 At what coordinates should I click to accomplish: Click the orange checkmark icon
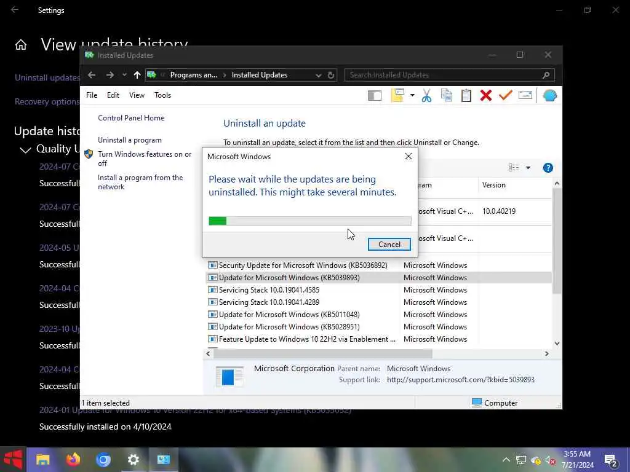(506, 95)
